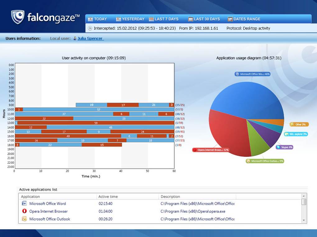Select the LAST 7 DAYS tab
The height and width of the screenshot is (237, 317).
pos(164,19)
